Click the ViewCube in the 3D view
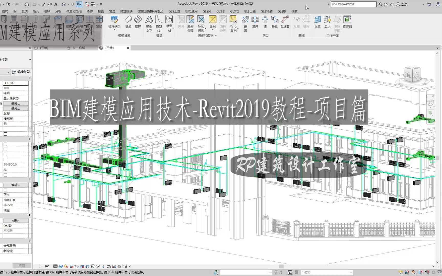 [412, 74]
